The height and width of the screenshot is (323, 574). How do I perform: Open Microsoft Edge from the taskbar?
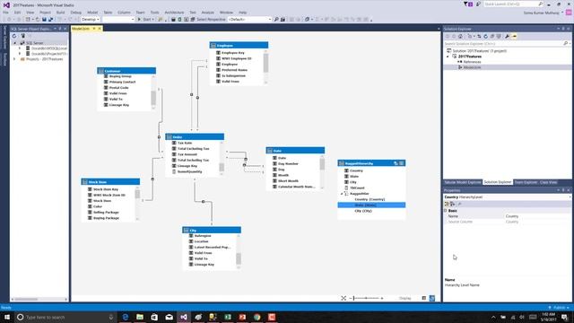point(126,317)
